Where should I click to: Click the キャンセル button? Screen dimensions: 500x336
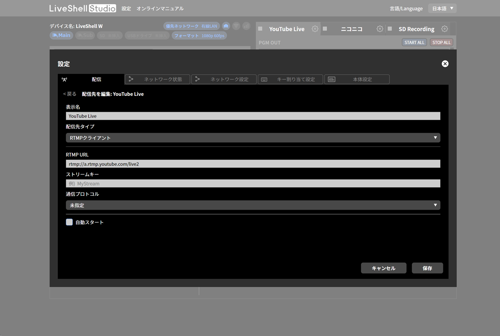point(383,268)
